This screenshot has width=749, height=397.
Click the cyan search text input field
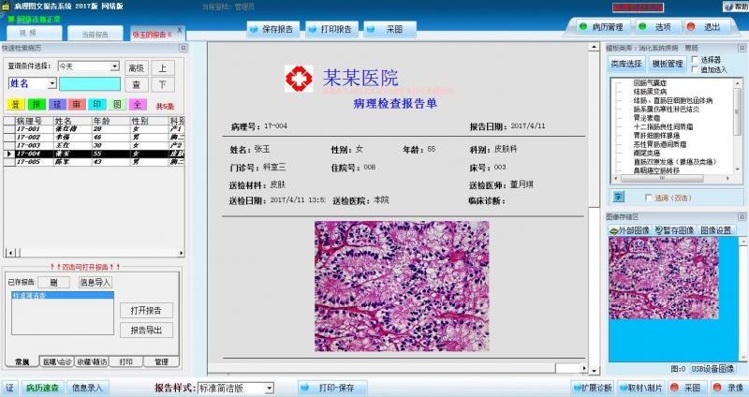point(90,83)
